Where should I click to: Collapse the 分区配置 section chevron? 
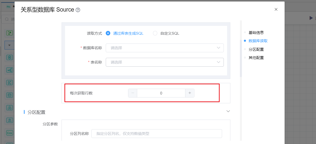tap(228, 111)
